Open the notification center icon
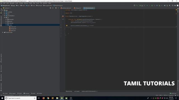The height and width of the screenshot is (100, 179). (176, 98)
